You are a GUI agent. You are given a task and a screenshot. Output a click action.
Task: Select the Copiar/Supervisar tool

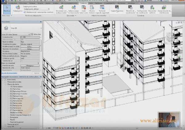click(117, 9)
